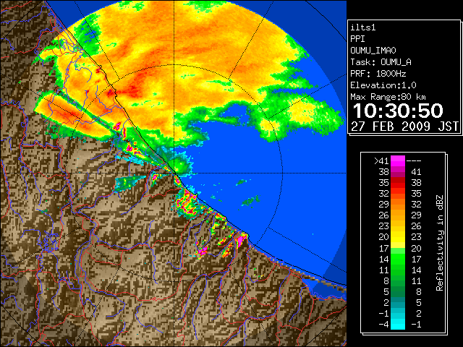463x347 pixels.
Task: Click the red 35 dBZ legend swatch
Action: click(398, 183)
